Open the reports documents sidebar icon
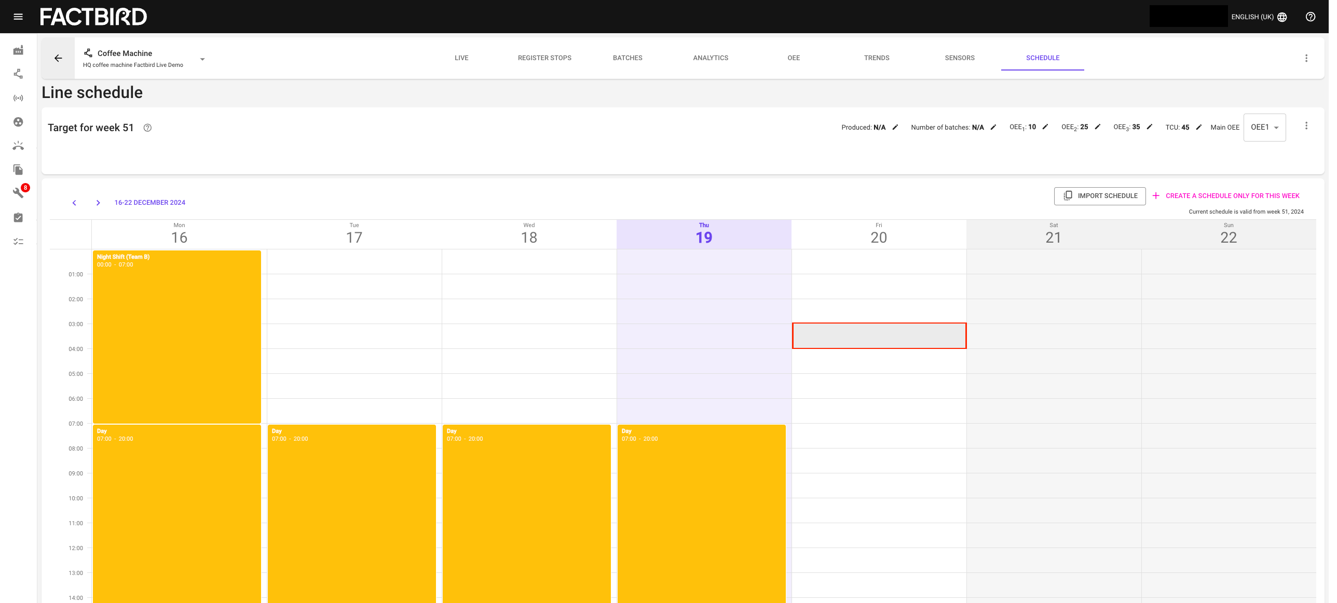 (18, 170)
